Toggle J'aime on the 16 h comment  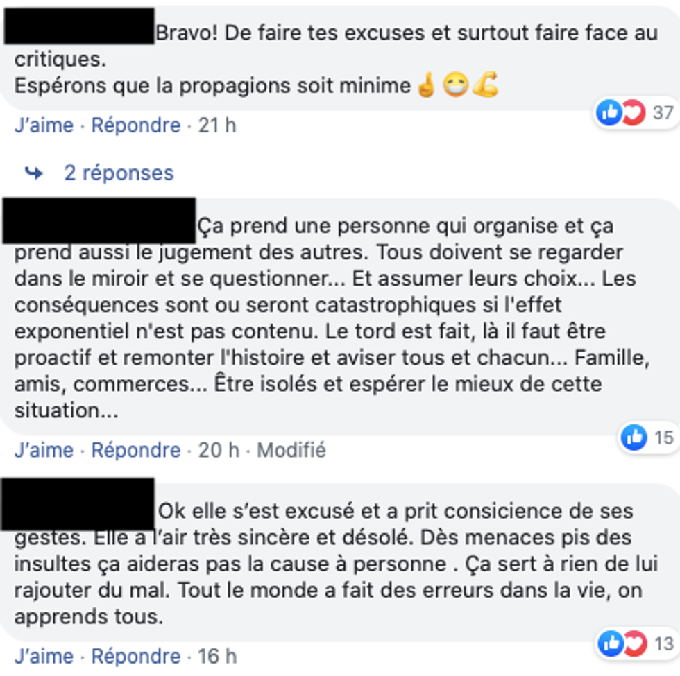pyautogui.click(x=44, y=656)
